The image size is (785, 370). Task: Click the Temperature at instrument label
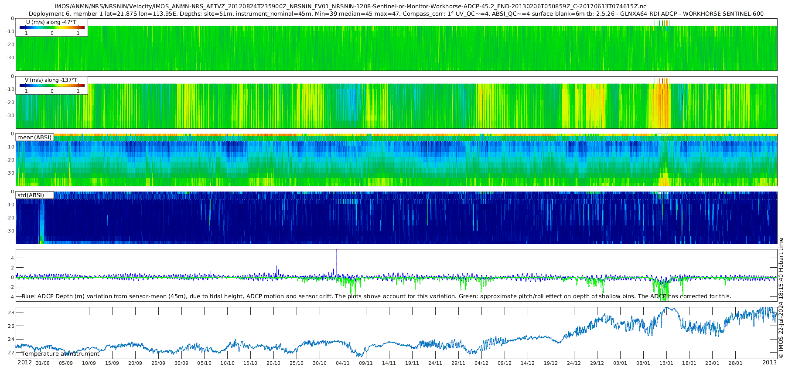coord(60,353)
